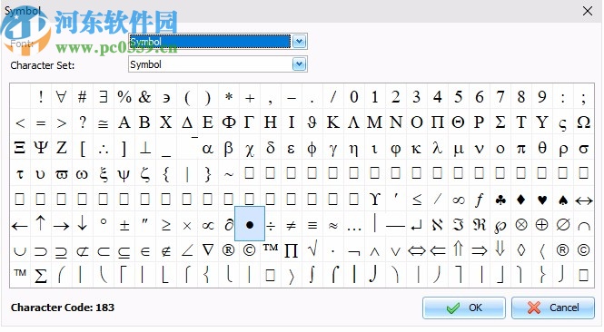
Task: Click the highlighted Symbol font field
Action: (210, 41)
